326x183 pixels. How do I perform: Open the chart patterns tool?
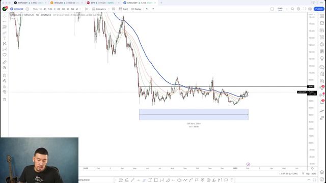click(5, 44)
